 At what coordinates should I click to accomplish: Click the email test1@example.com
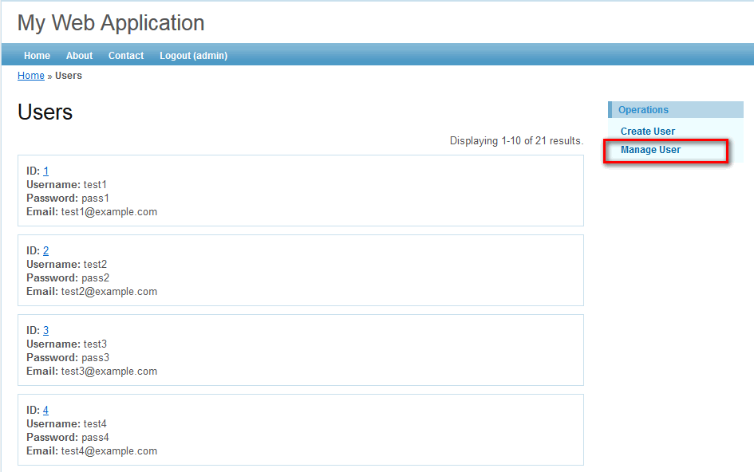tap(109, 212)
